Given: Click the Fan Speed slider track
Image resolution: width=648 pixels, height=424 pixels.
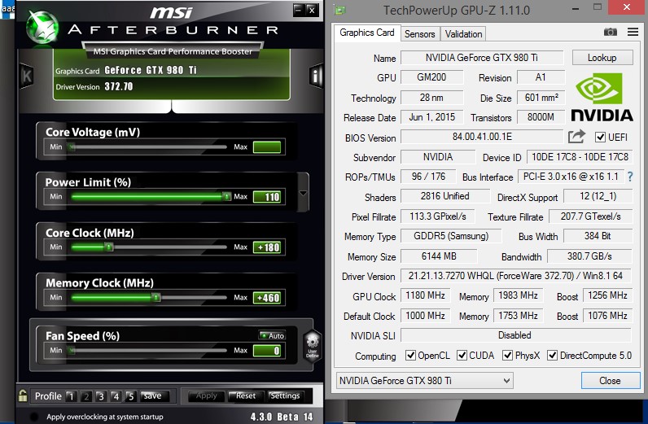Looking at the screenshot, I should click(x=149, y=351).
